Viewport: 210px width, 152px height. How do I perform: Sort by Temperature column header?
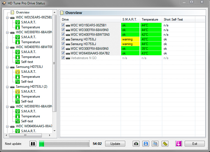tap(151, 20)
